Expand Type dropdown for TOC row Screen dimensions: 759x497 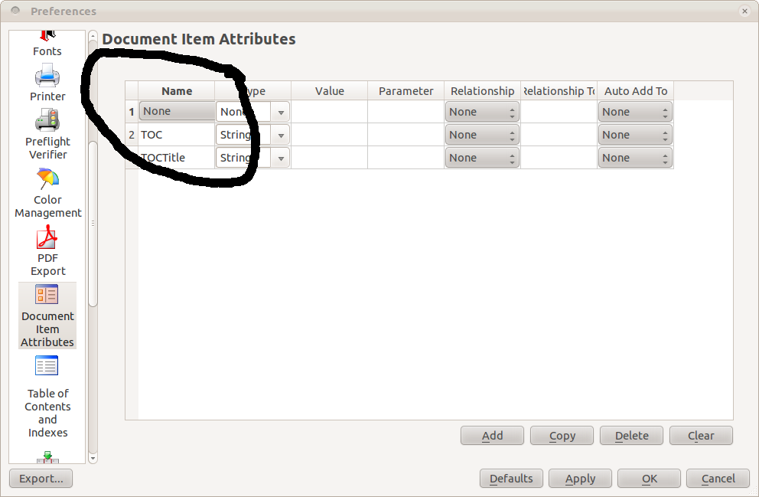point(281,136)
